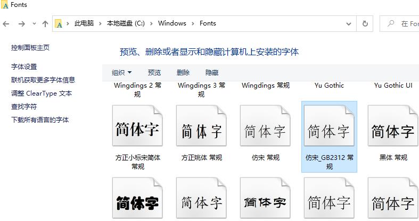Select the Fonts breadcrumb segment

tap(208, 23)
